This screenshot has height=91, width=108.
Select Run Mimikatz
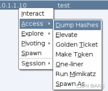point(77,74)
